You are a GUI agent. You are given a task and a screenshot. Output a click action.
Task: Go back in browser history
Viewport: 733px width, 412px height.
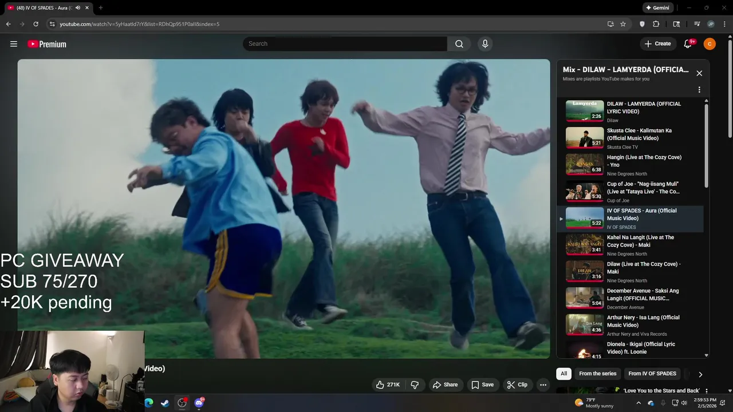8,24
